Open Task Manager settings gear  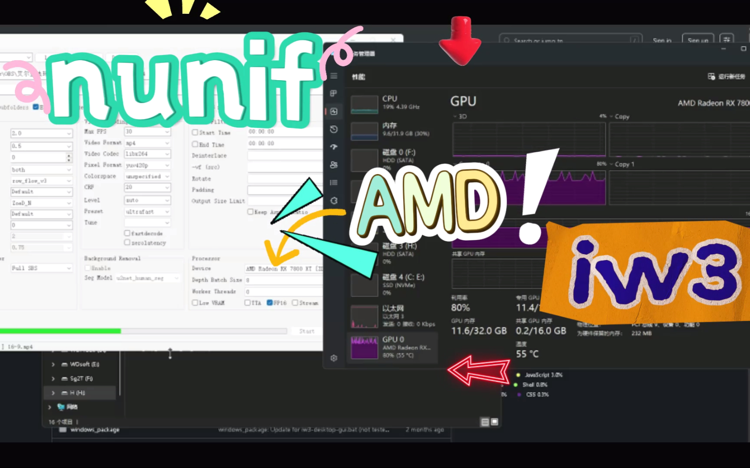[x=334, y=358]
